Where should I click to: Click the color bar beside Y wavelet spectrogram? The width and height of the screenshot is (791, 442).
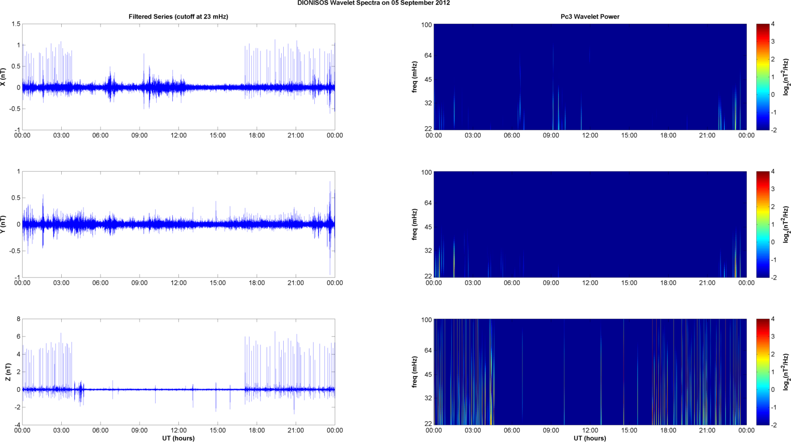click(x=762, y=225)
